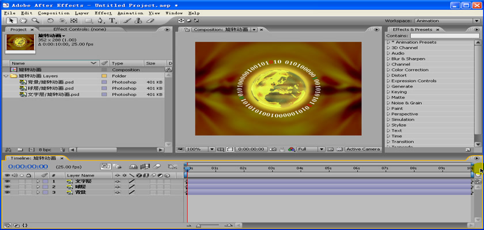
Task: Open the File menu
Action: point(10,13)
